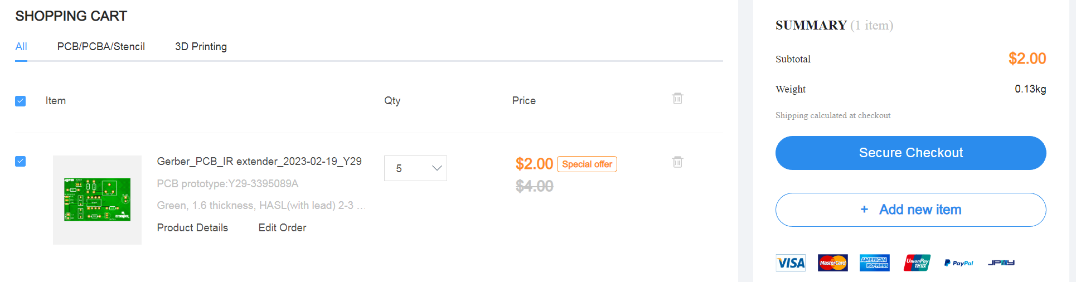Click the American Express icon
The width and height of the screenshot is (1076, 282).
pos(874,262)
